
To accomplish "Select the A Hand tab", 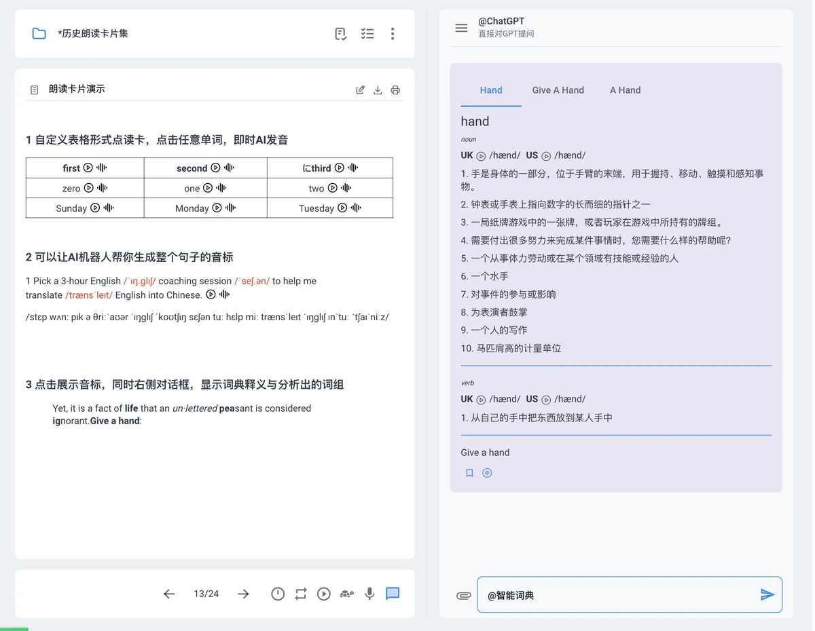I will coord(625,90).
